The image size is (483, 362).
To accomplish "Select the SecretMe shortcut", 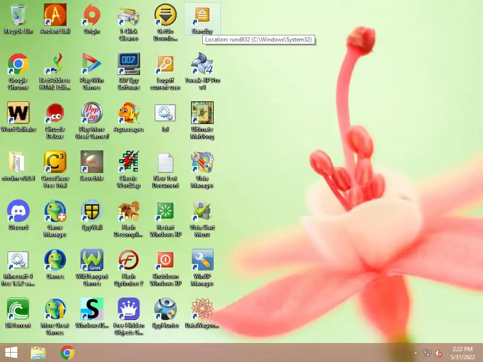I will pos(92,162).
